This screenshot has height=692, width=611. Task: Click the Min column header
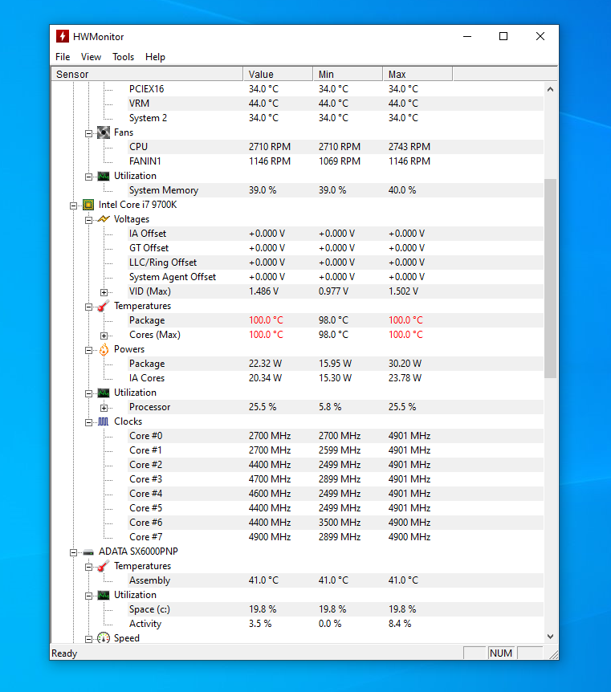pyautogui.click(x=348, y=74)
